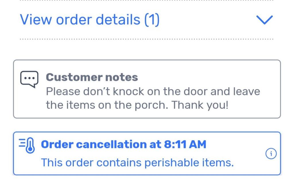Image resolution: width=294 pixels, height=192 pixels.
Task: Click the Customer notes speech bubble icon
Action: pos(29,79)
